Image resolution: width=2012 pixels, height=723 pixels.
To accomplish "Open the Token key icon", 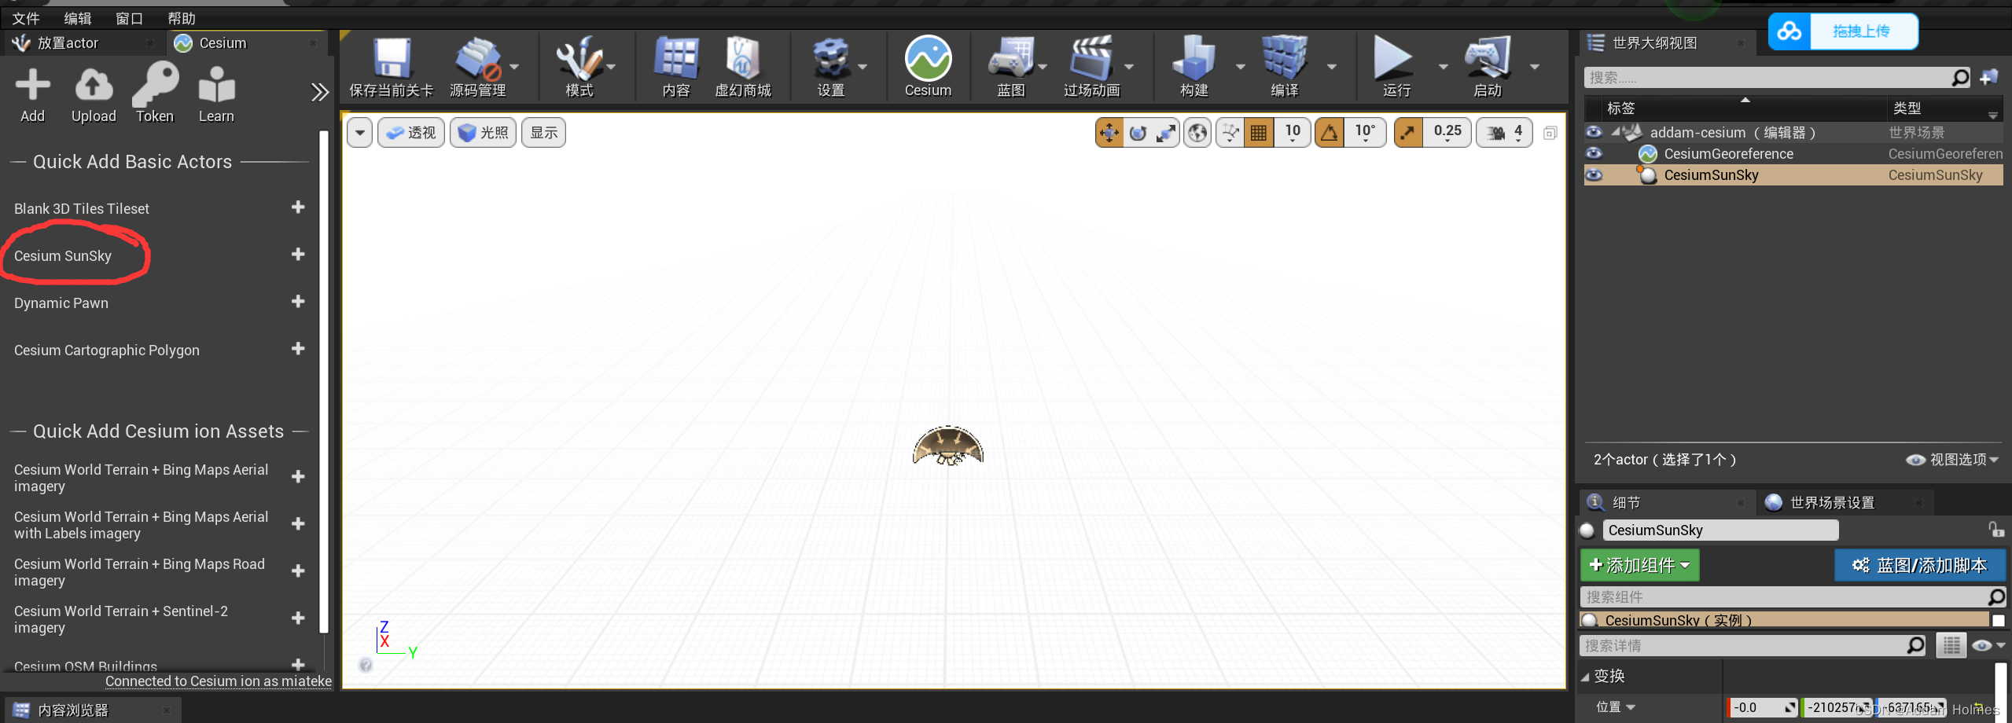I will pos(155,85).
